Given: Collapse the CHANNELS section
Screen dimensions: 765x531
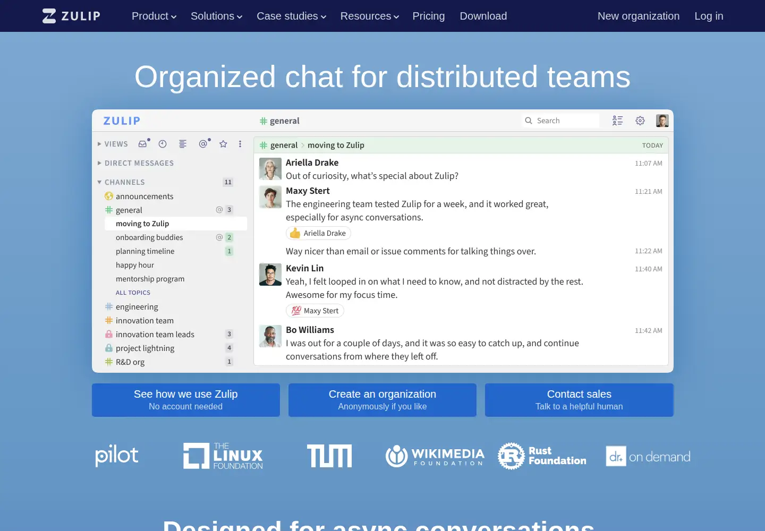Looking at the screenshot, I should (121, 182).
